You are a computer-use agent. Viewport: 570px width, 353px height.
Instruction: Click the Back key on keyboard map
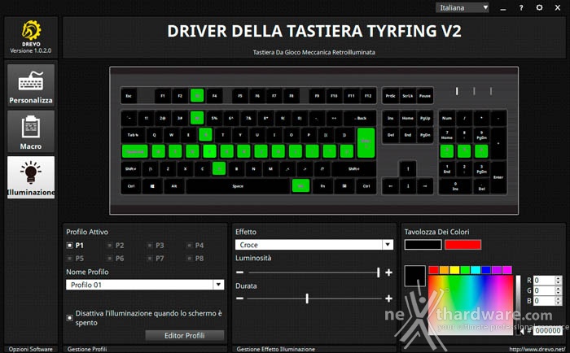click(360, 118)
